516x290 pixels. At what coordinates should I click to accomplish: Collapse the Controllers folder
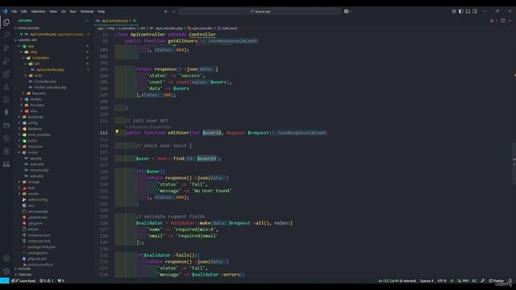[x=40, y=58]
